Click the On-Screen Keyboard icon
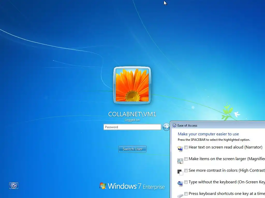Image resolution: width=265 pixels, height=198 pixels. (x=180, y=184)
